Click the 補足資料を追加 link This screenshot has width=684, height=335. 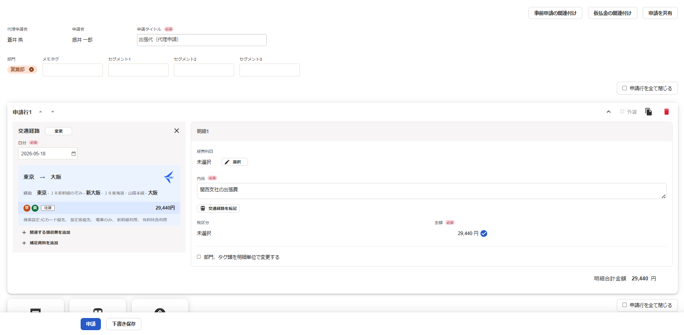click(x=44, y=243)
